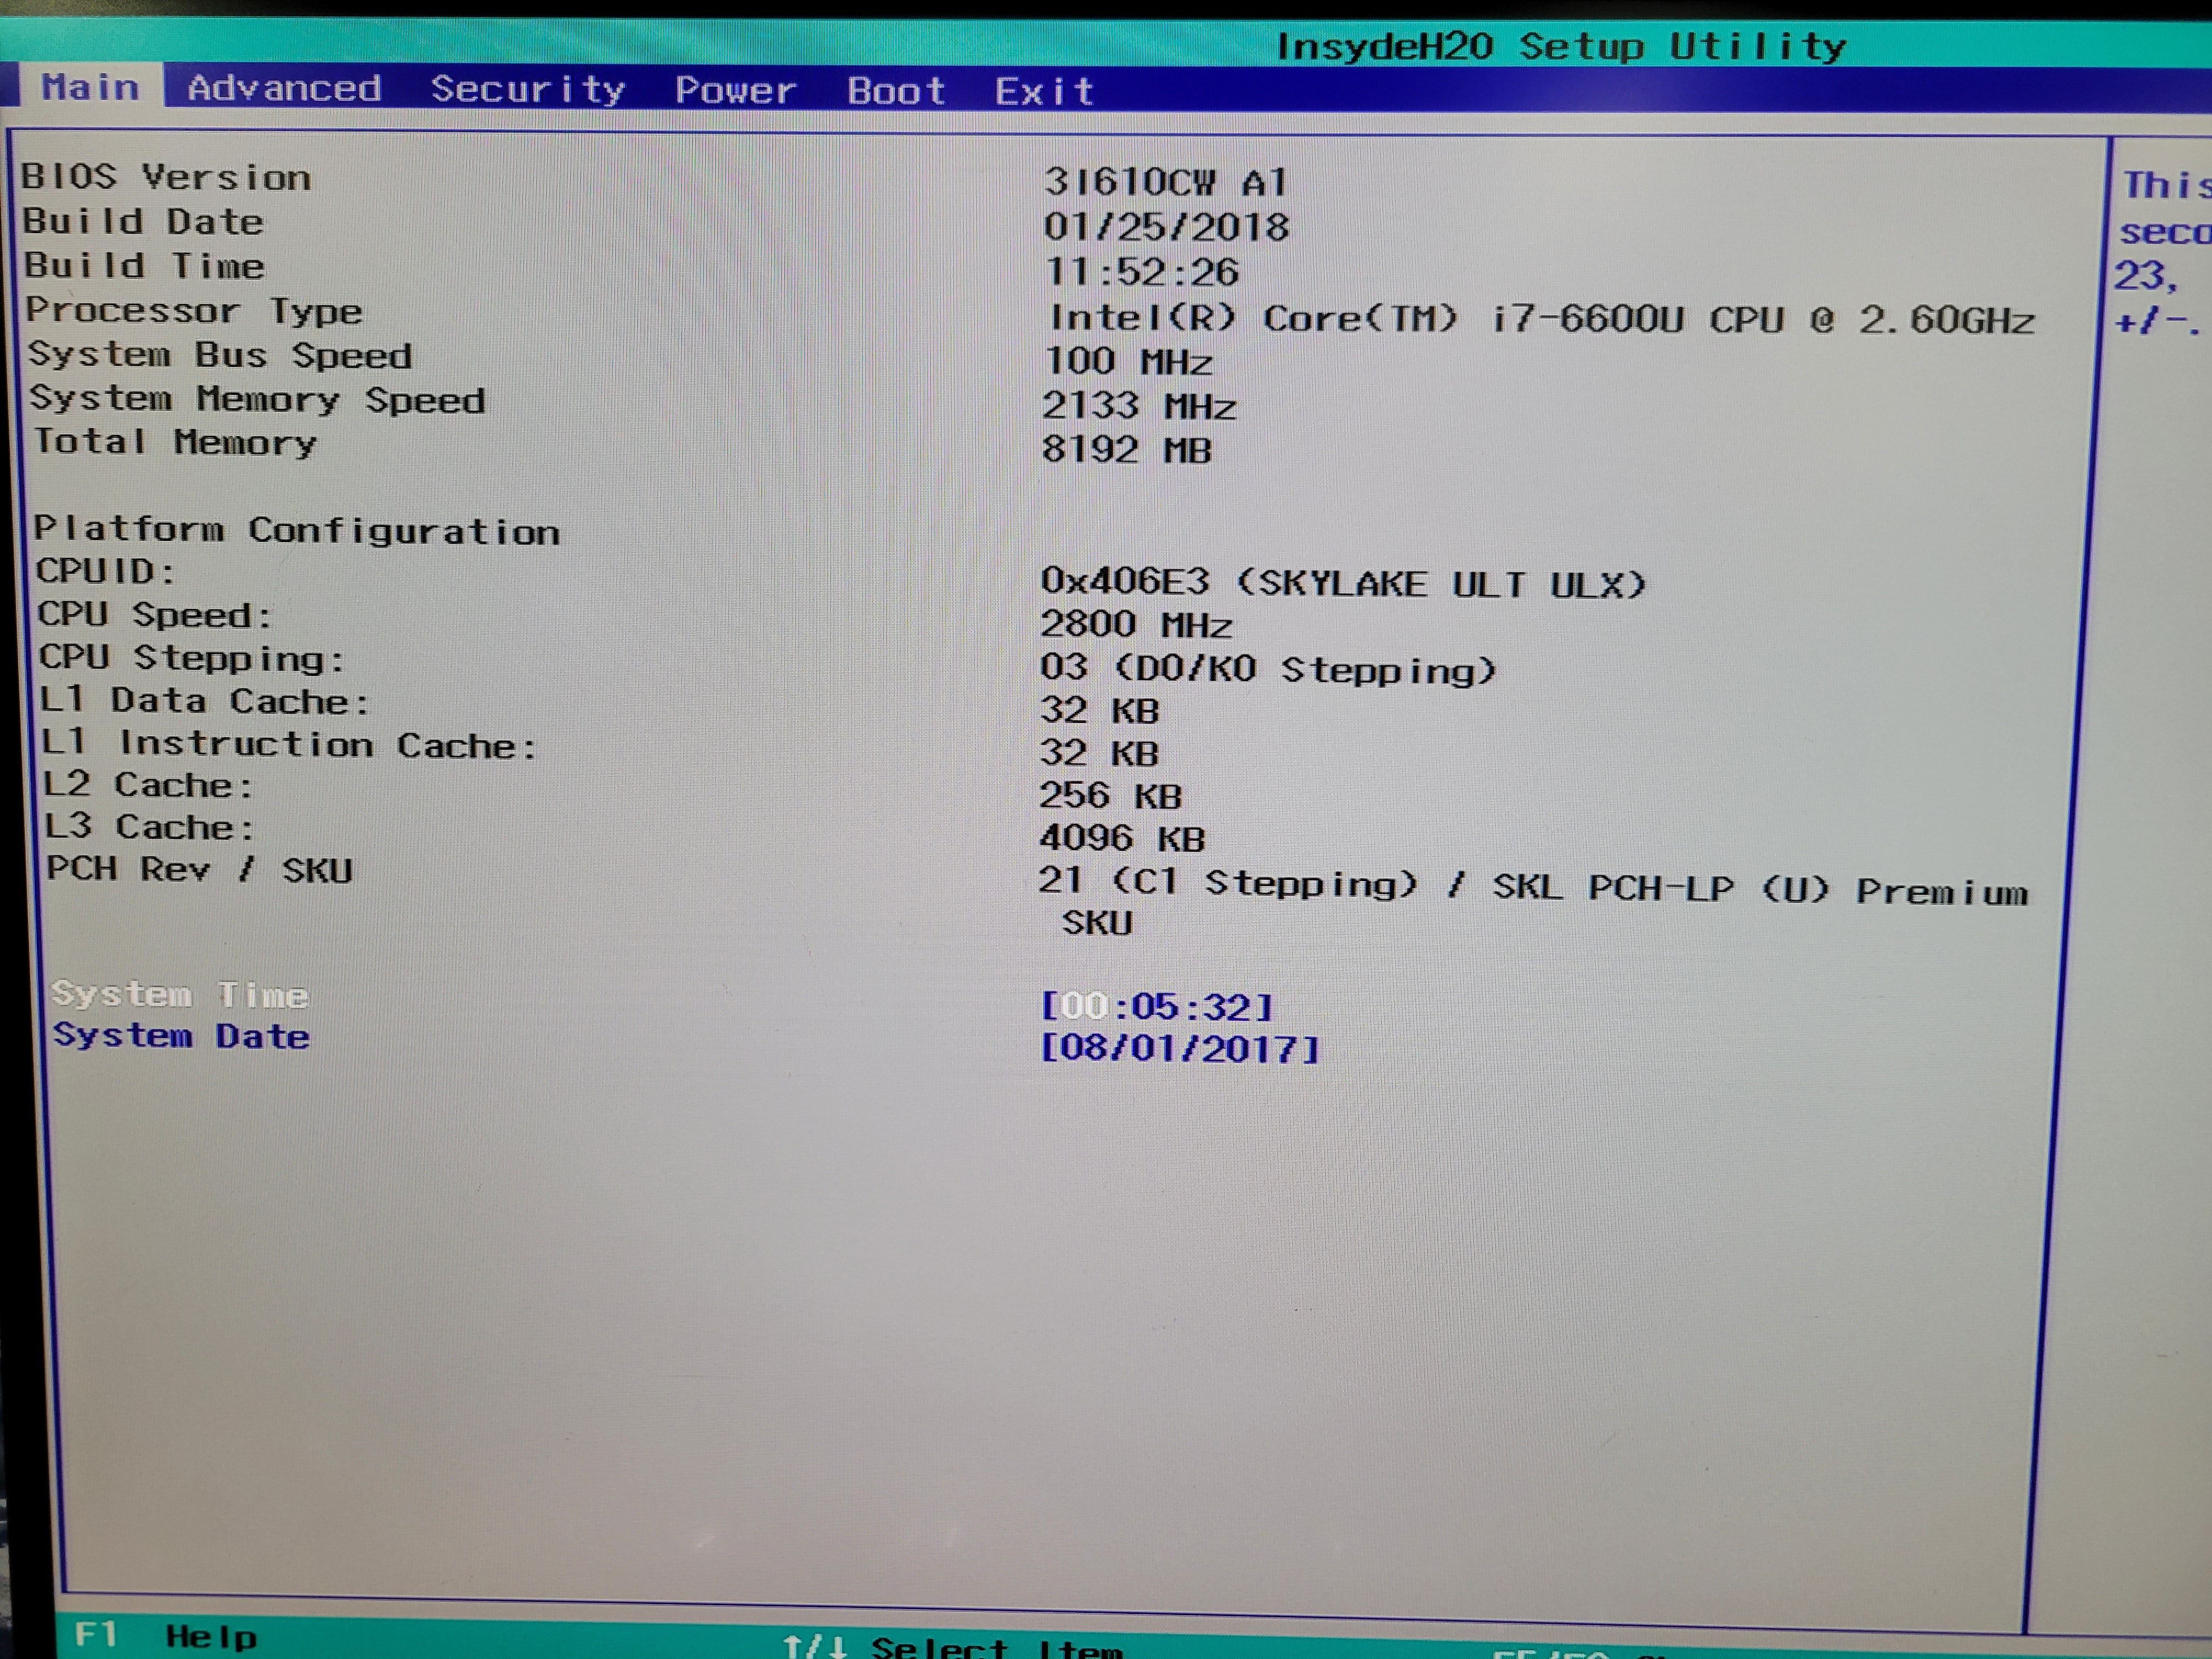Click the L3 Cache label
Image resolution: width=2212 pixels, height=1659 pixels.
coord(149,827)
